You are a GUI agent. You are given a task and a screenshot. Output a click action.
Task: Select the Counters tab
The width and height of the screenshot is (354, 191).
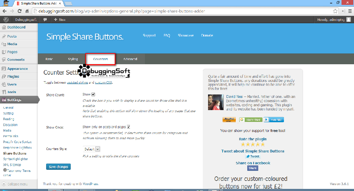101,59
